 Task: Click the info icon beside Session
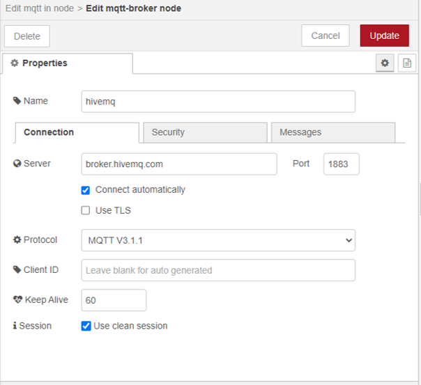[15, 326]
